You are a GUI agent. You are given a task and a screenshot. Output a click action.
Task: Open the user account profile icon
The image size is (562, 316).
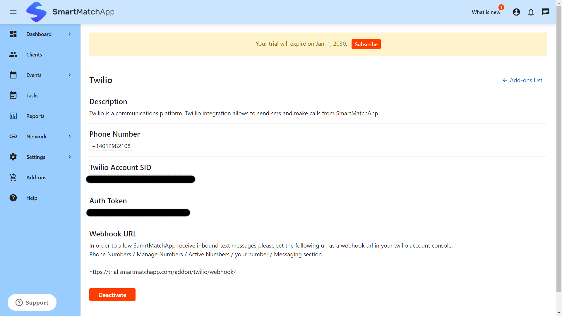(x=516, y=12)
